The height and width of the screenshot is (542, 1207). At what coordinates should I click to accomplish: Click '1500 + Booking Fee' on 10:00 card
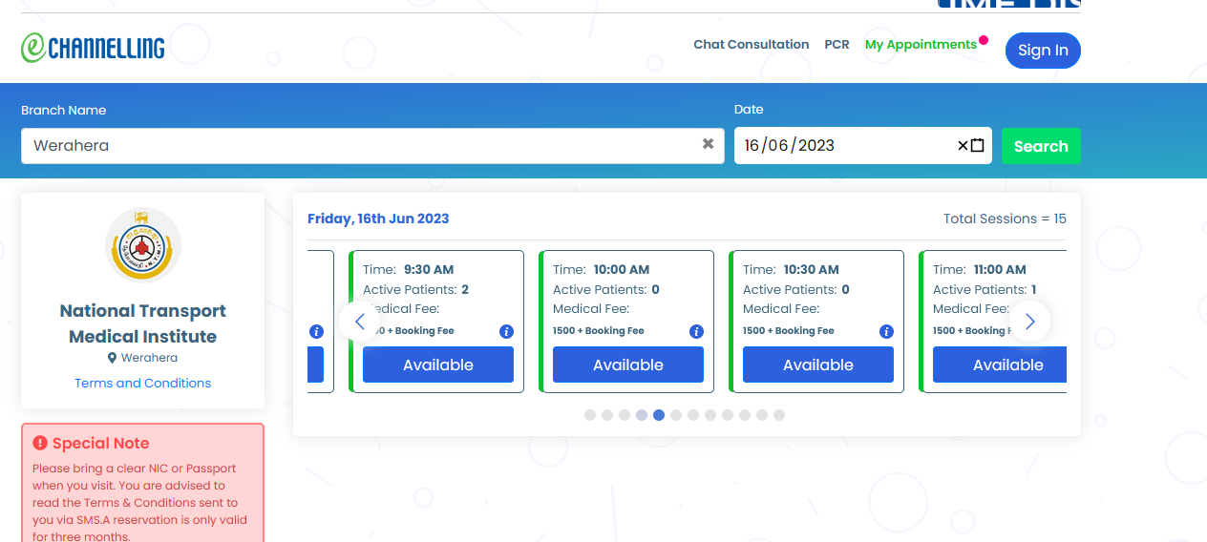click(599, 331)
